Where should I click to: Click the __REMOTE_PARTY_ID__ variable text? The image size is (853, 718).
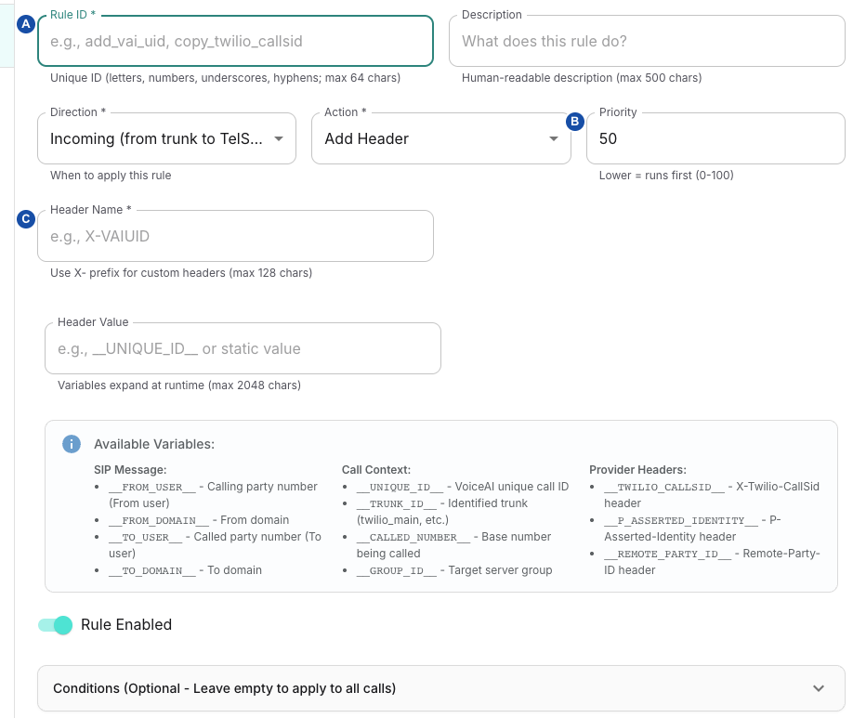667,554
